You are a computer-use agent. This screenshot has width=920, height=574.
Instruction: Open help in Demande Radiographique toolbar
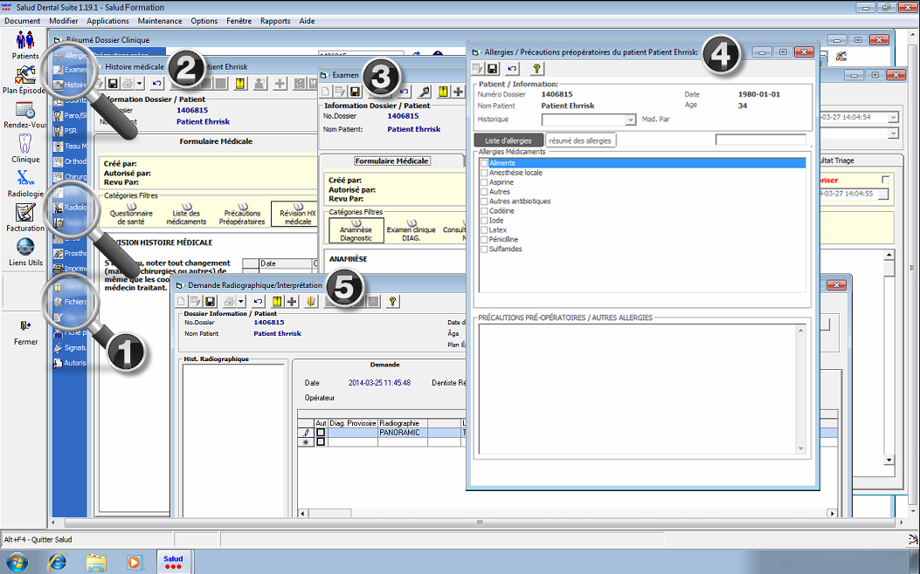[392, 301]
